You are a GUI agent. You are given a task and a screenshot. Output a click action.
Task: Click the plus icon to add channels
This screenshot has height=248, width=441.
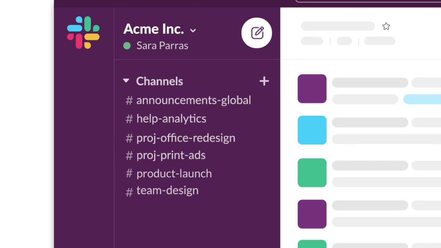pos(264,81)
